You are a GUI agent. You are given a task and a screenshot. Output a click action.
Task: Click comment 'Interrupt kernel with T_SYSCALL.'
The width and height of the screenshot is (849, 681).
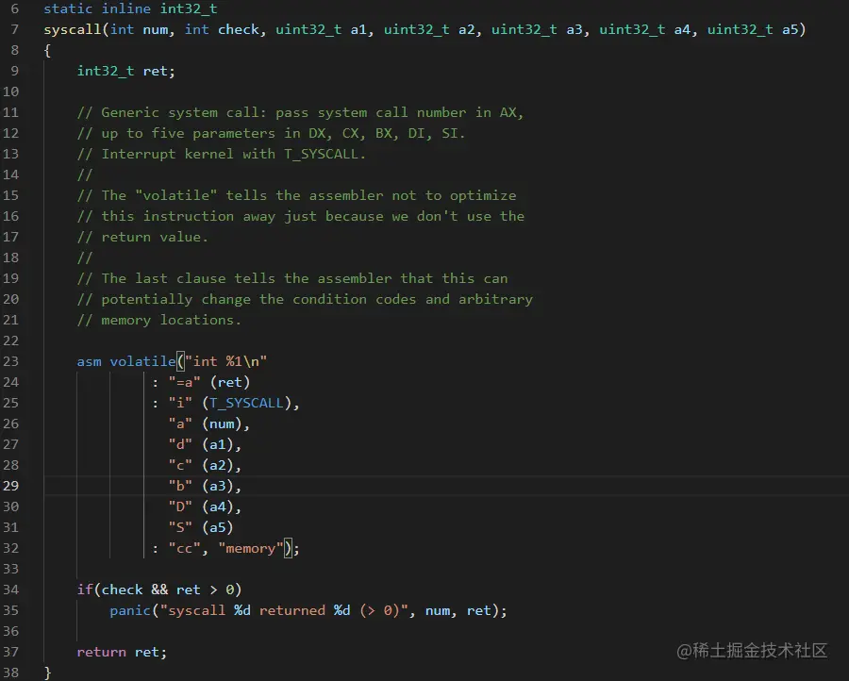[x=222, y=154]
